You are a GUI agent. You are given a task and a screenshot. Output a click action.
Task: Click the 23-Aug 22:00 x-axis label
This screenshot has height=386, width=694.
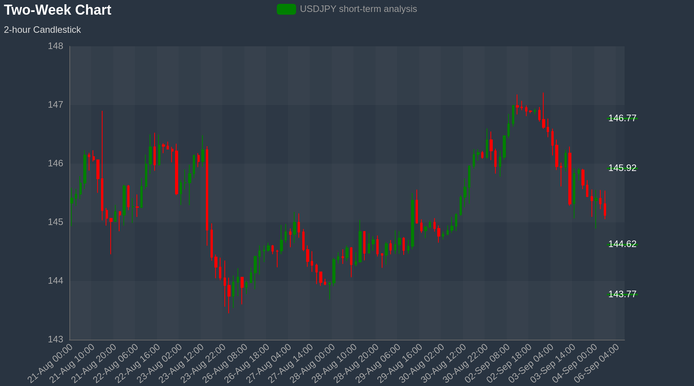click(x=203, y=363)
